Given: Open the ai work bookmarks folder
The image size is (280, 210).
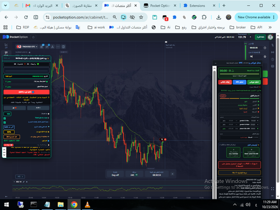Looking at the screenshot, I should 96,27.
